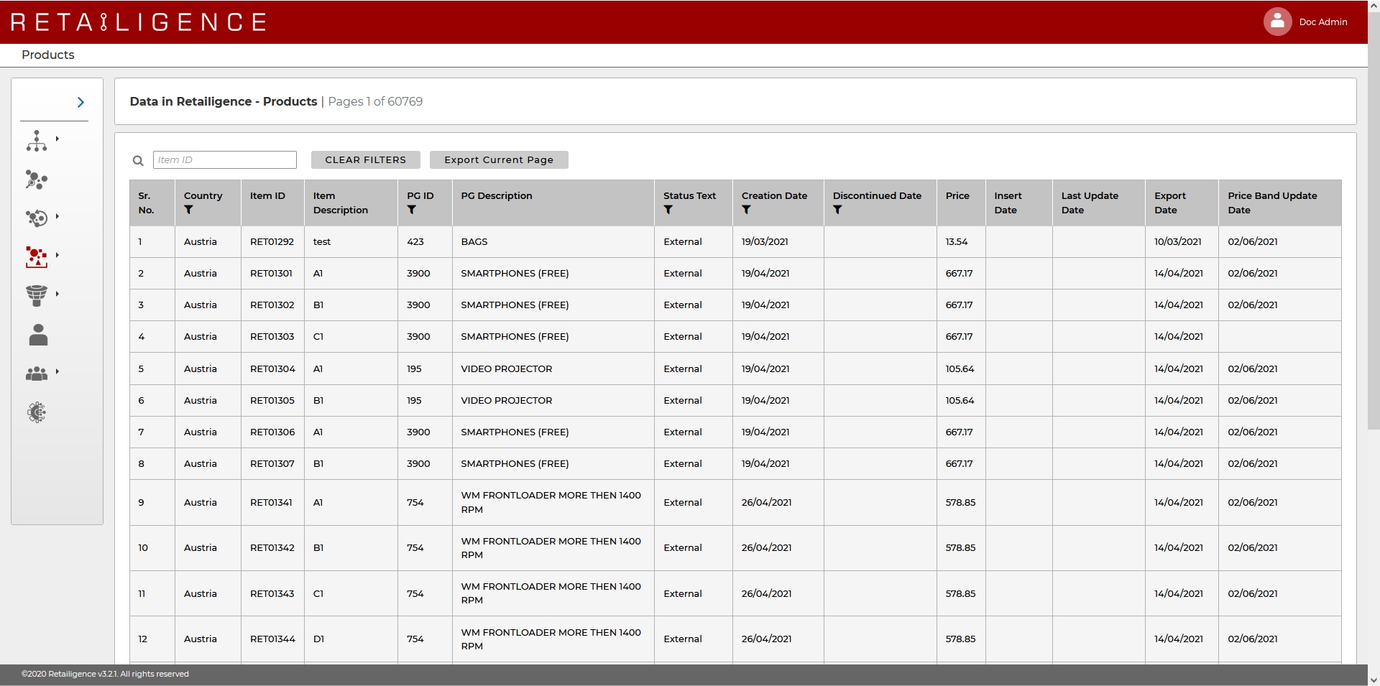
Task: Open the Status Text column filter
Action: pyautogui.click(x=668, y=210)
